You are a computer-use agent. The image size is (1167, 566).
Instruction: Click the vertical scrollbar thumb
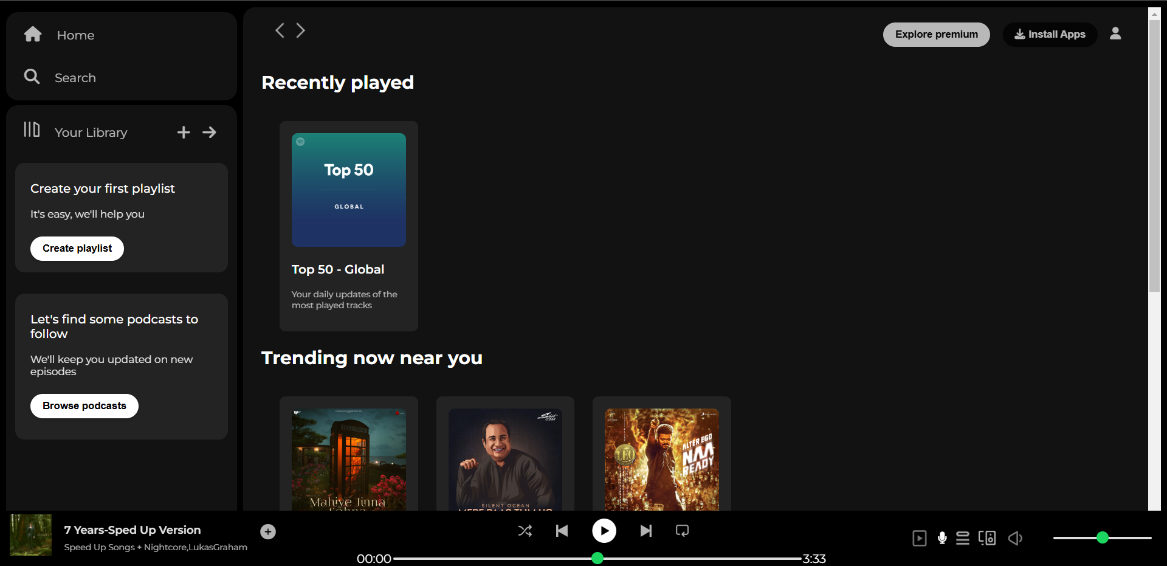point(1154,155)
